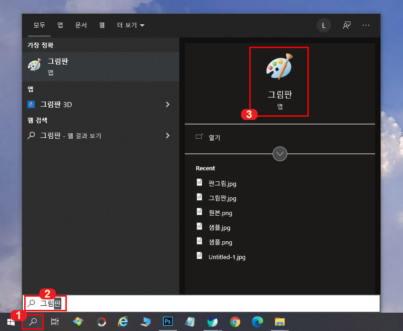The height and width of the screenshot is (331, 403).
Task: Open the 그림판 - 웹 결과 보기 result
Action: tap(101, 136)
